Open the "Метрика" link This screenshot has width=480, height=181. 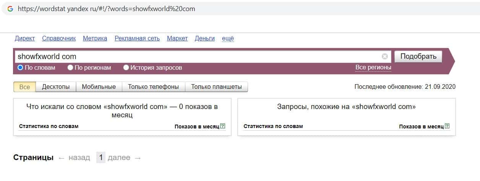click(x=95, y=38)
